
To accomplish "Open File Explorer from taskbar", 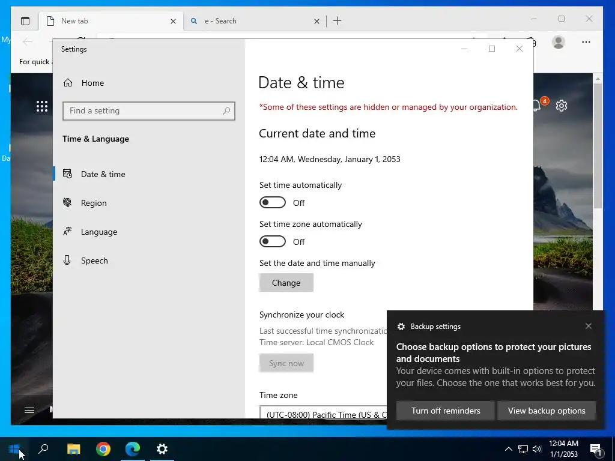I will pos(73,449).
